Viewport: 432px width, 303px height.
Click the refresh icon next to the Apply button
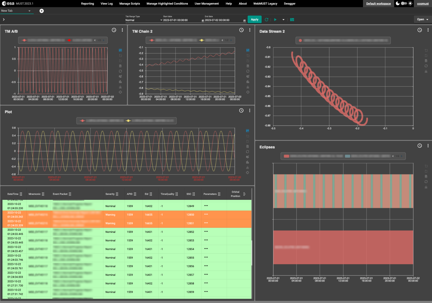(266, 19)
